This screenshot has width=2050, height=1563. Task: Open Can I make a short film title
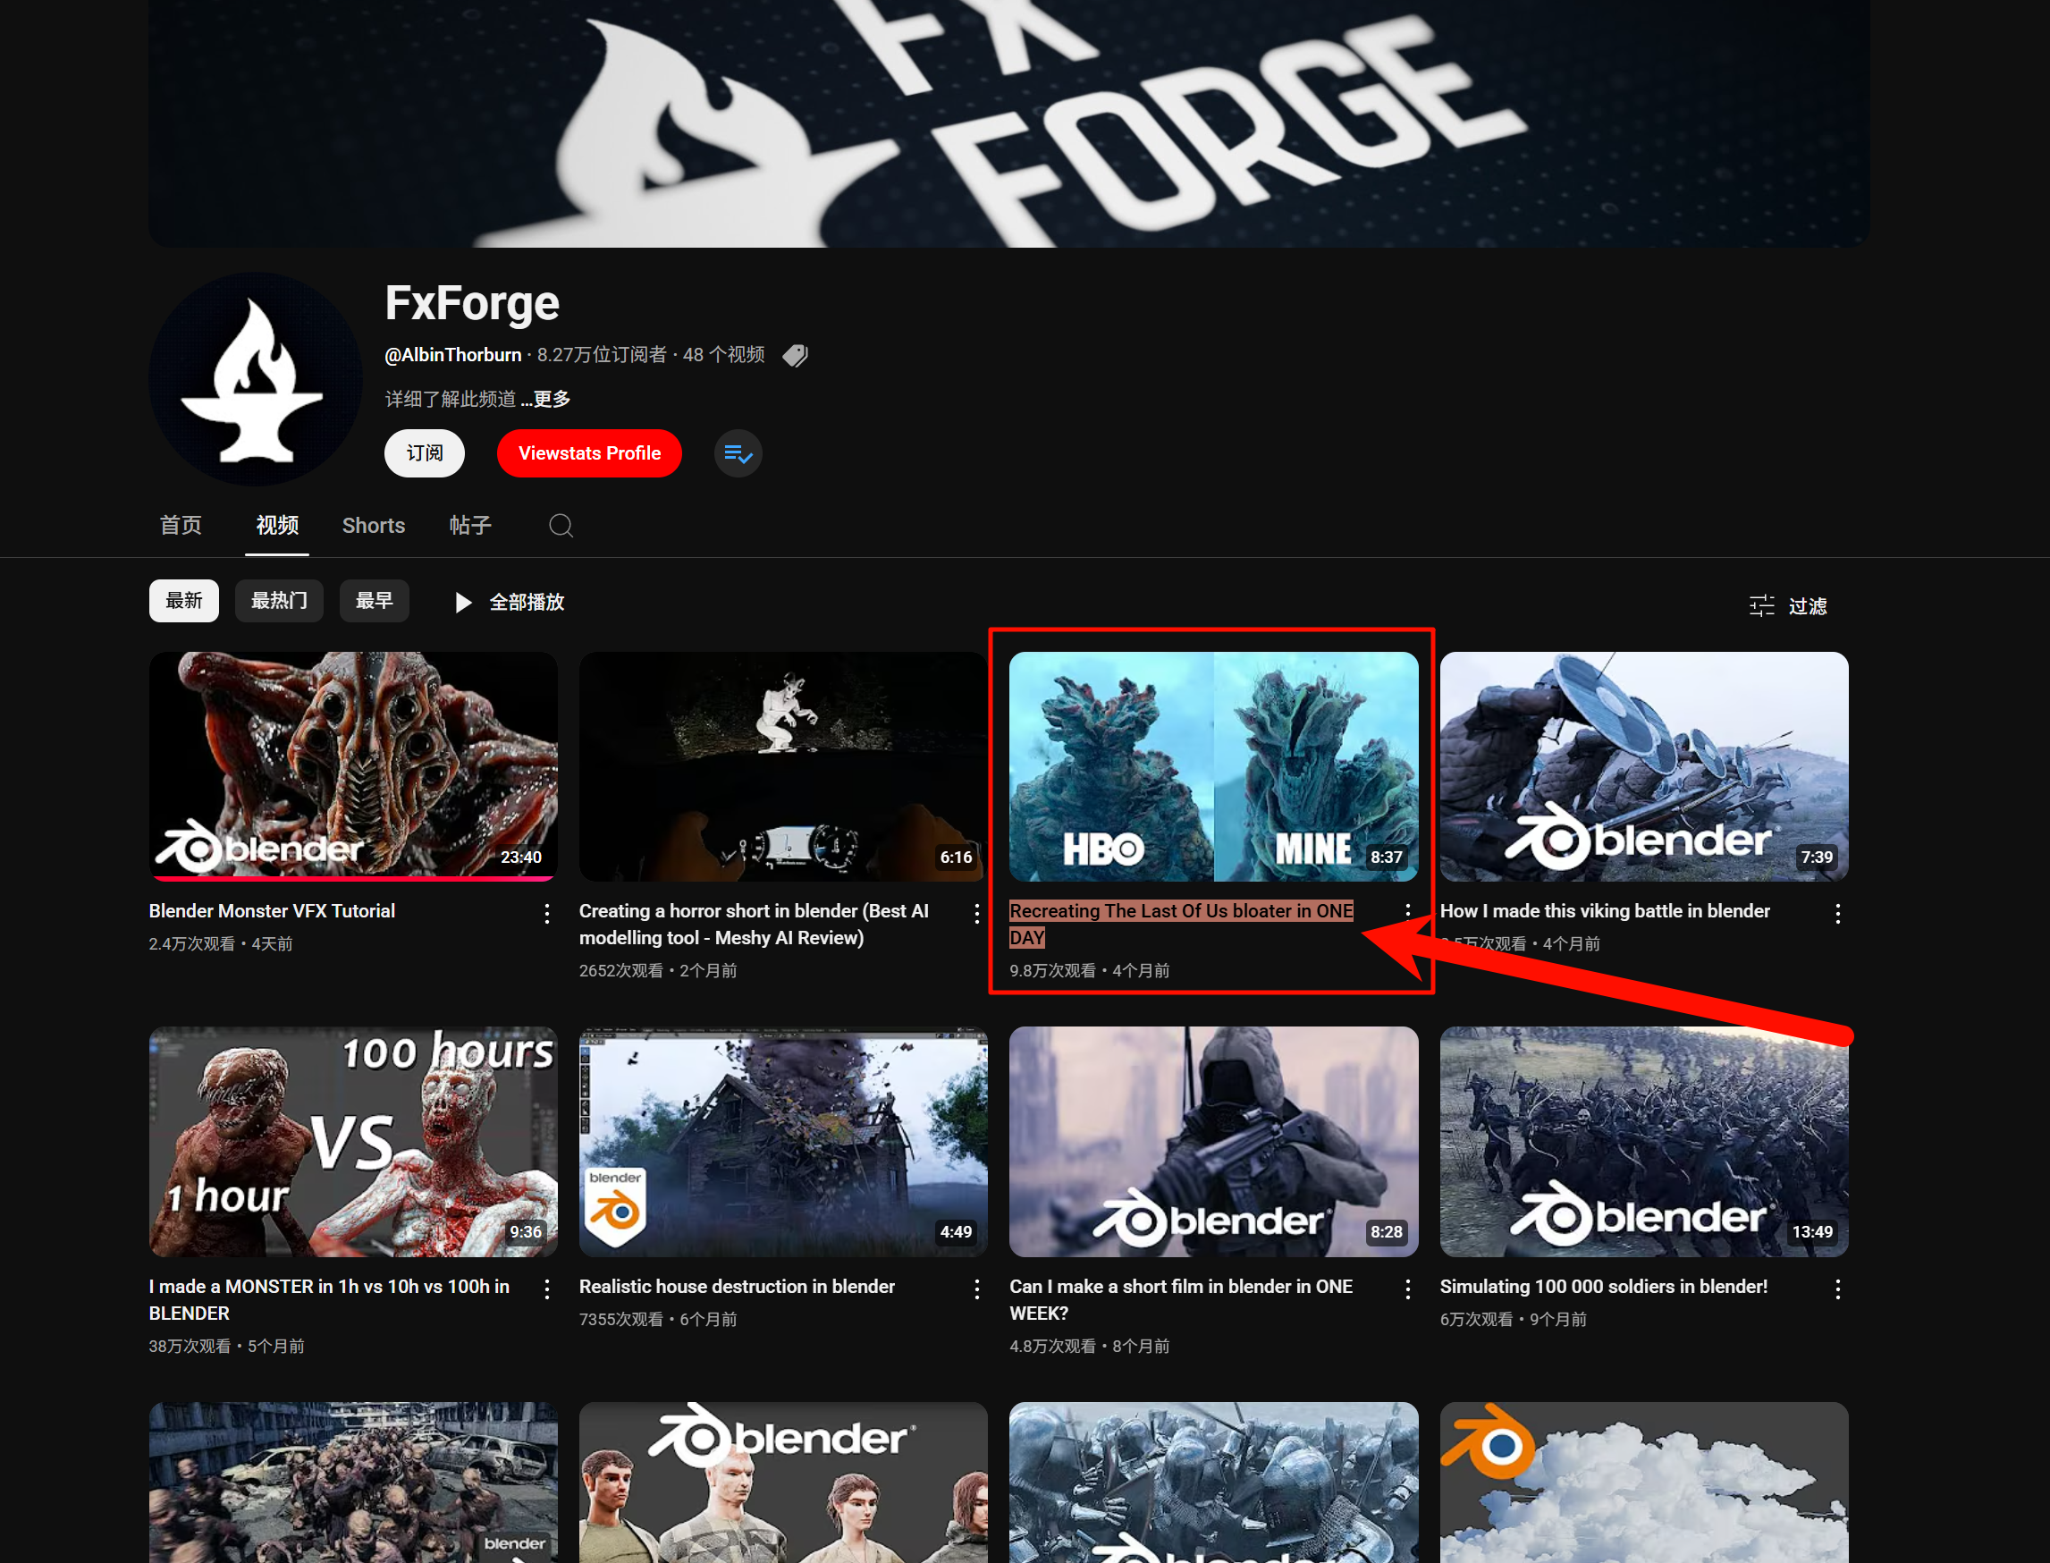[x=1181, y=1300]
